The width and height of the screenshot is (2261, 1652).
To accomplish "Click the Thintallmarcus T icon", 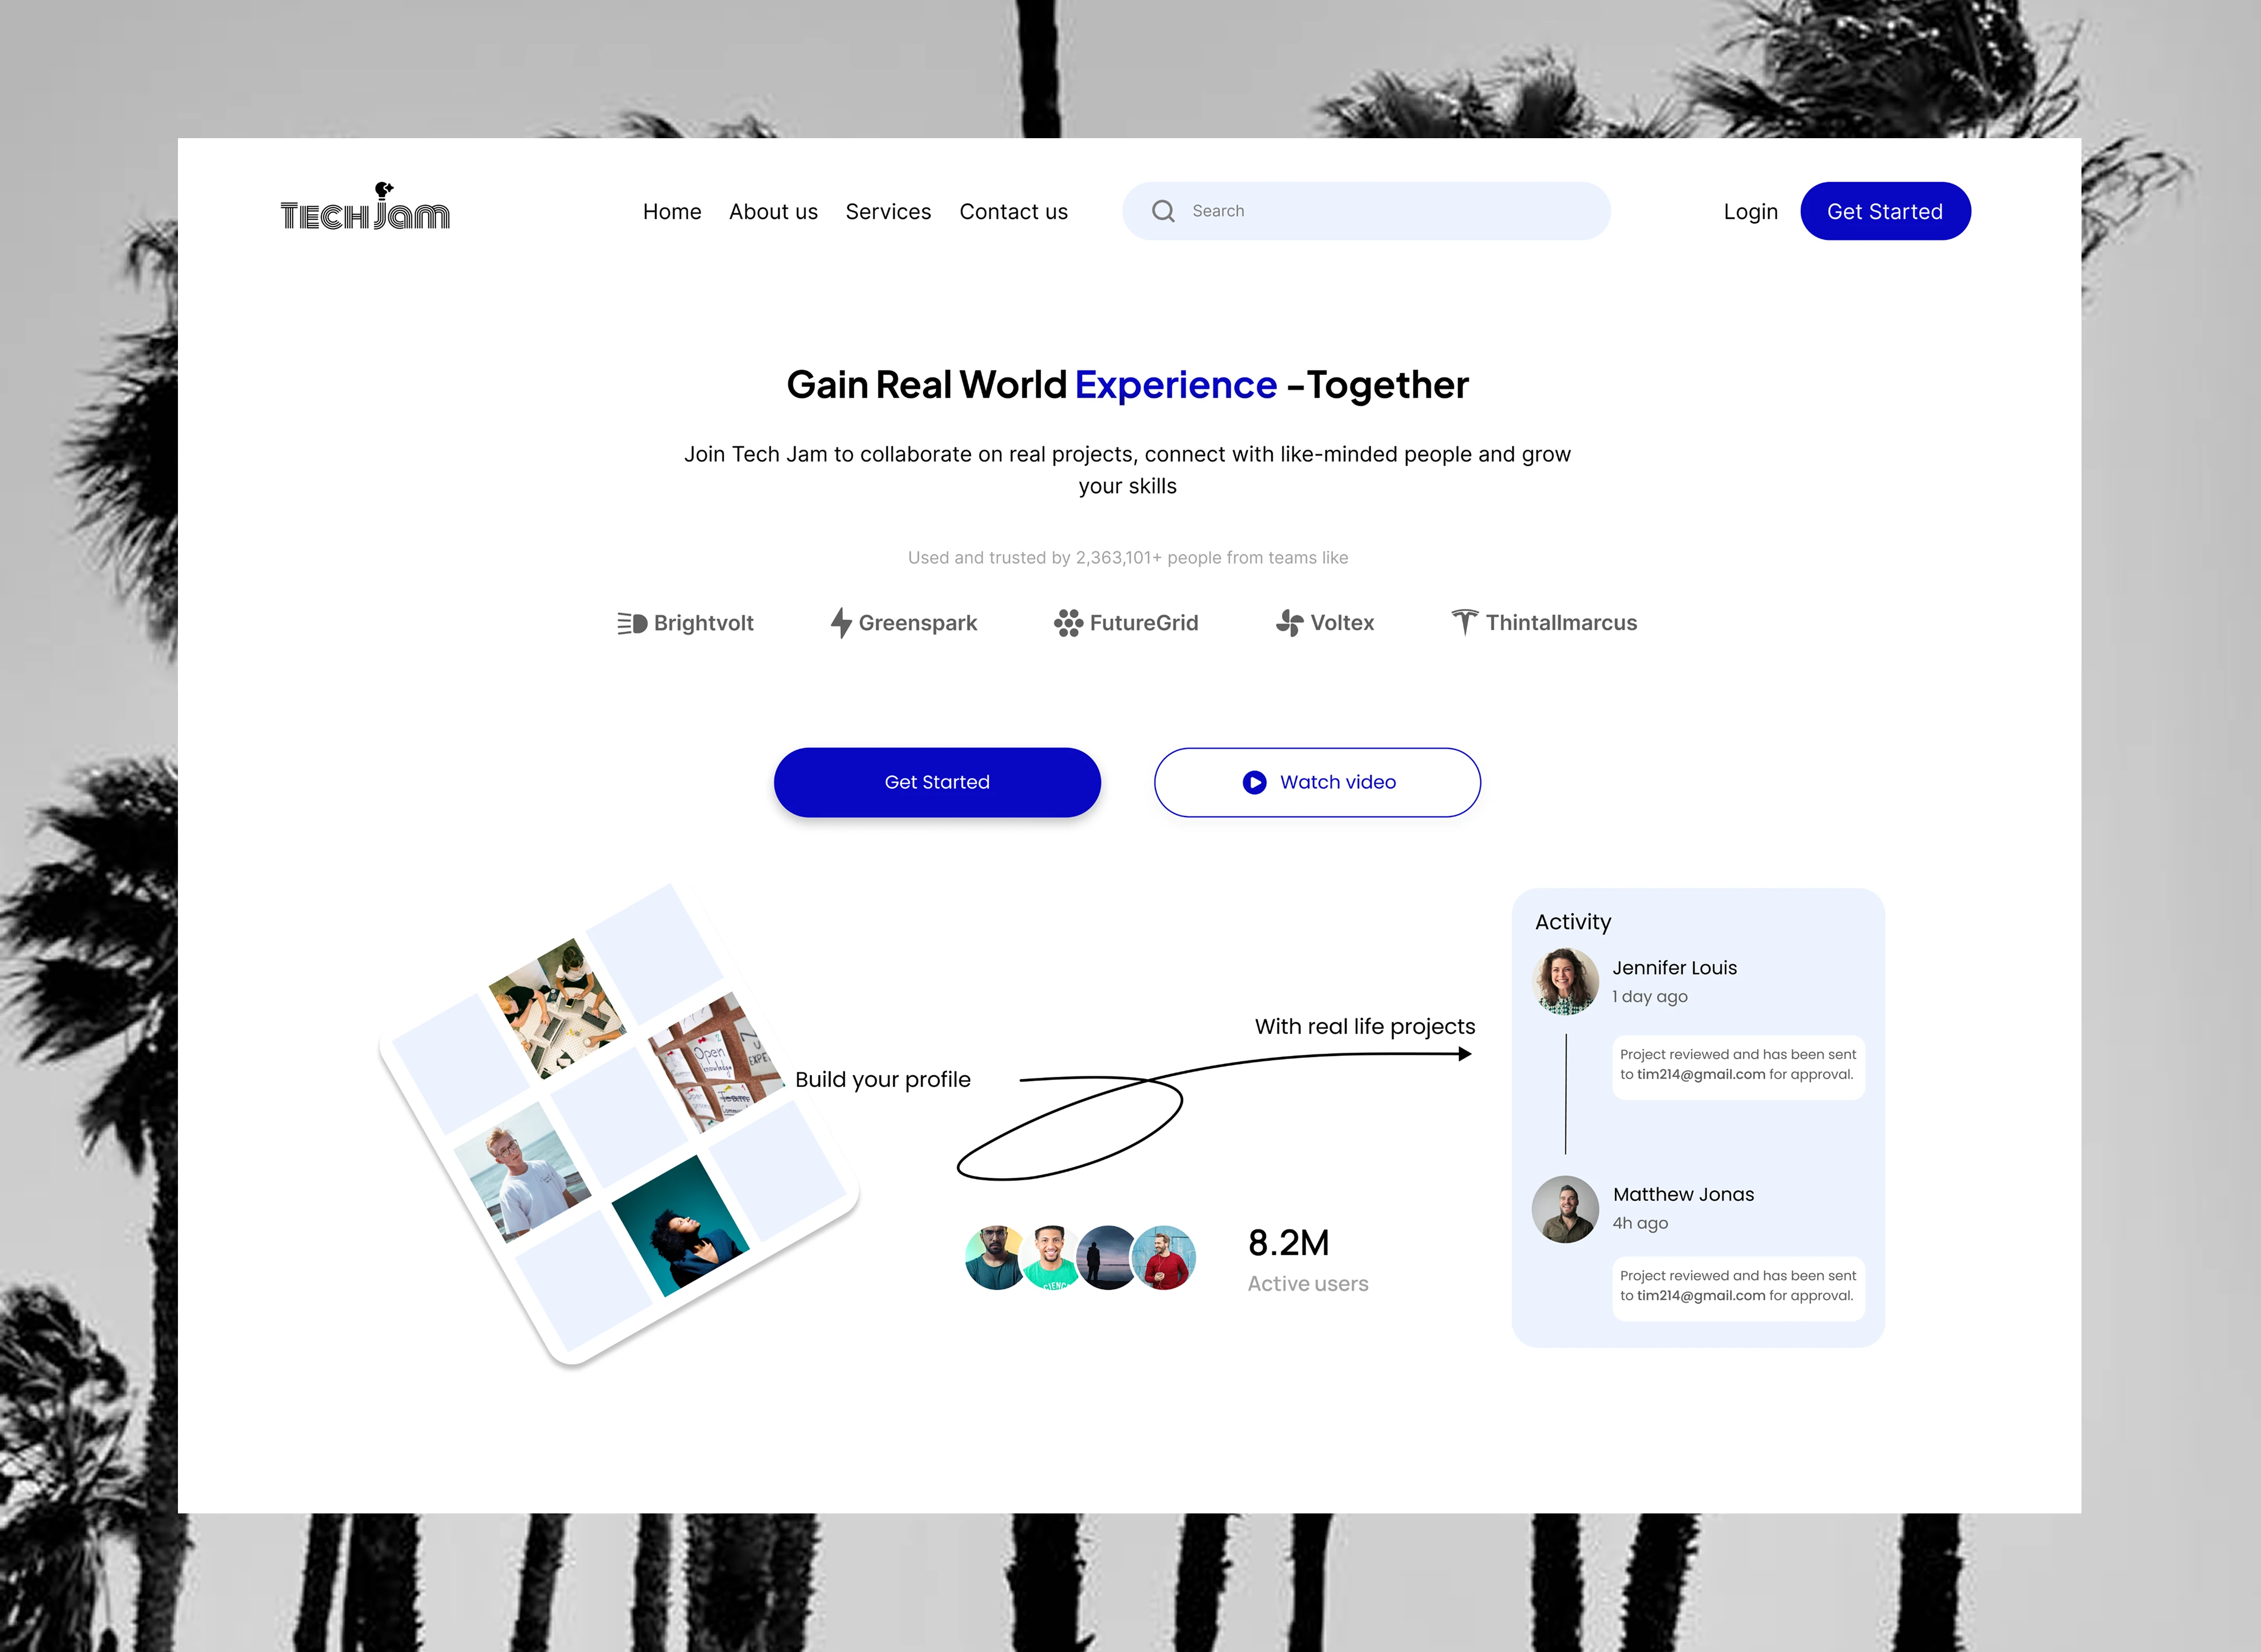I will [x=1465, y=622].
